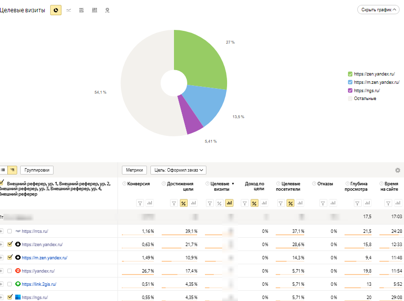Expand the m.zen.yandex.ru row
Viewport: 404px width, 301px height.
pyautogui.click(x=1, y=257)
